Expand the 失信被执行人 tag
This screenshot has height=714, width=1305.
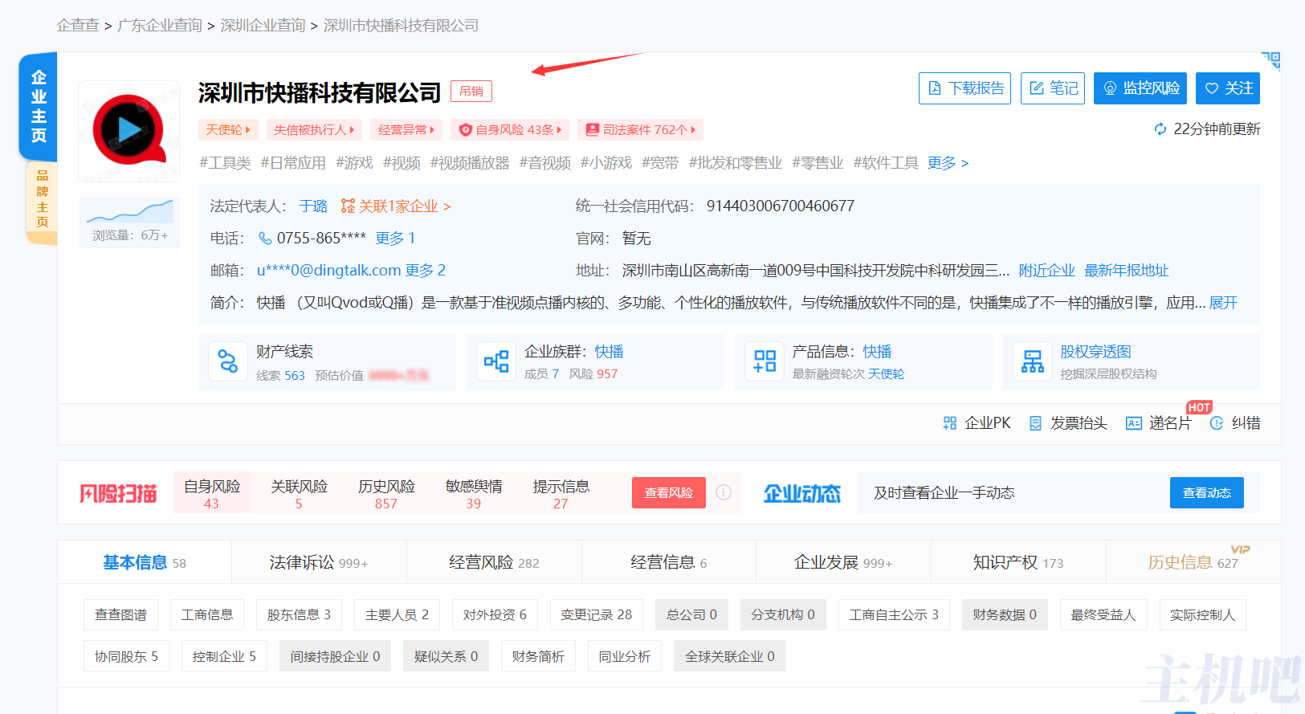(x=314, y=129)
